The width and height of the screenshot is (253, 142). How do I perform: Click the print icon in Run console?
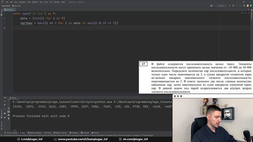point(9,115)
